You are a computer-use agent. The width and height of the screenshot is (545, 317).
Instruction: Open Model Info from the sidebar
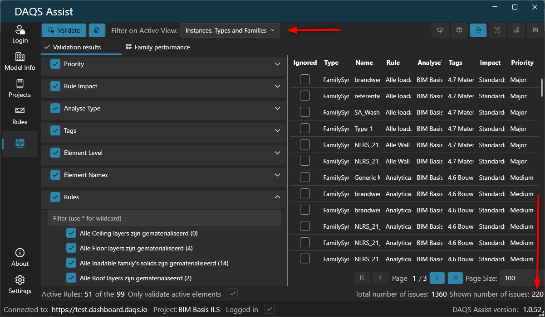(x=20, y=62)
